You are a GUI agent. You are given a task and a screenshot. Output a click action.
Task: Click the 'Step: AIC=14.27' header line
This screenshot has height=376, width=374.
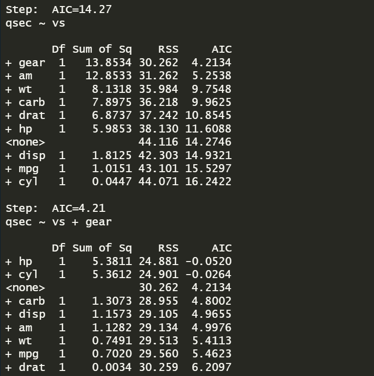[x=58, y=10]
